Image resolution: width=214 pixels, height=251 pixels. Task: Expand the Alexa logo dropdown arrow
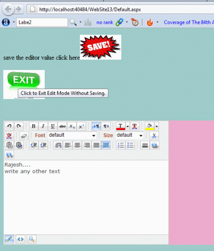[x=14, y=22]
